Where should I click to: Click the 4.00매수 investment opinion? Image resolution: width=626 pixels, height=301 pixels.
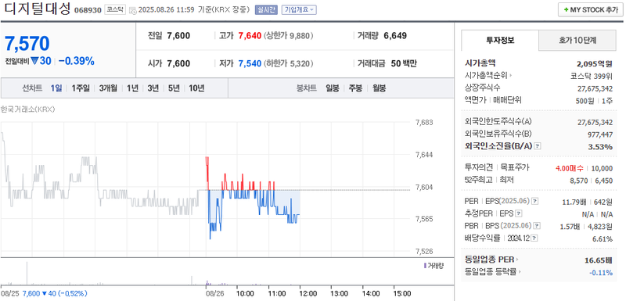point(570,168)
